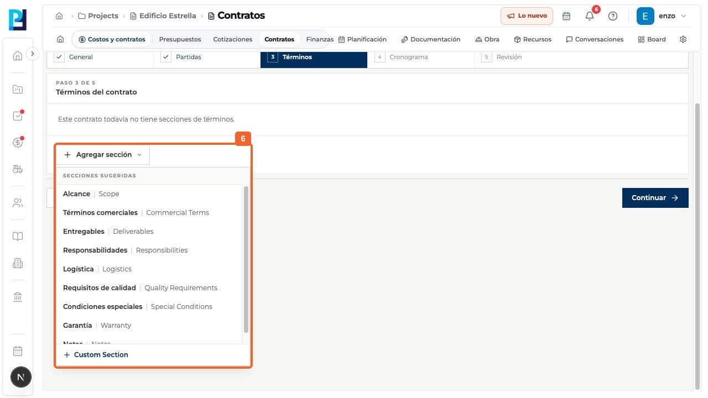708x398 pixels.
Task: Open the book icon in sidebar
Action: pyautogui.click(x=18, y=237)
